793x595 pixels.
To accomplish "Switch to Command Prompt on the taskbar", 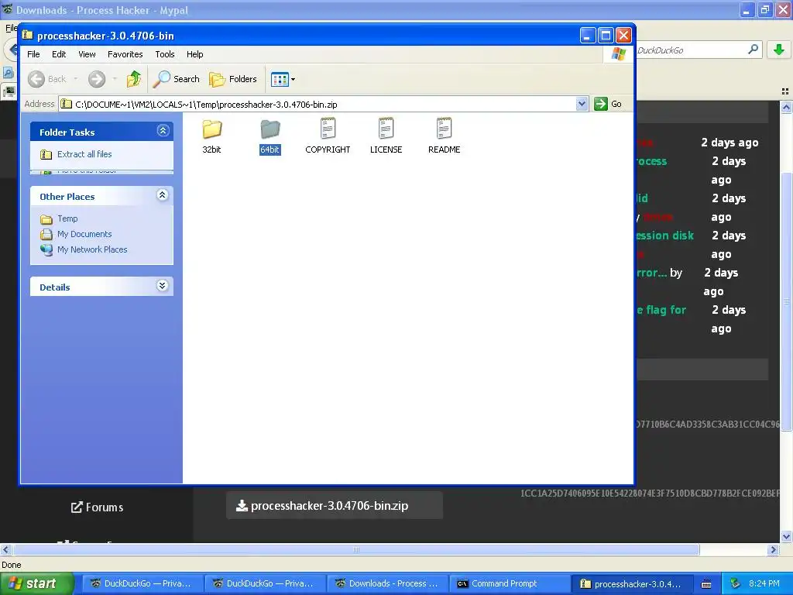I will (x=510, y=583).
